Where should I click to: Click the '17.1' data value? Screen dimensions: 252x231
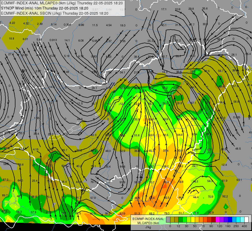[x=164, y=9]
